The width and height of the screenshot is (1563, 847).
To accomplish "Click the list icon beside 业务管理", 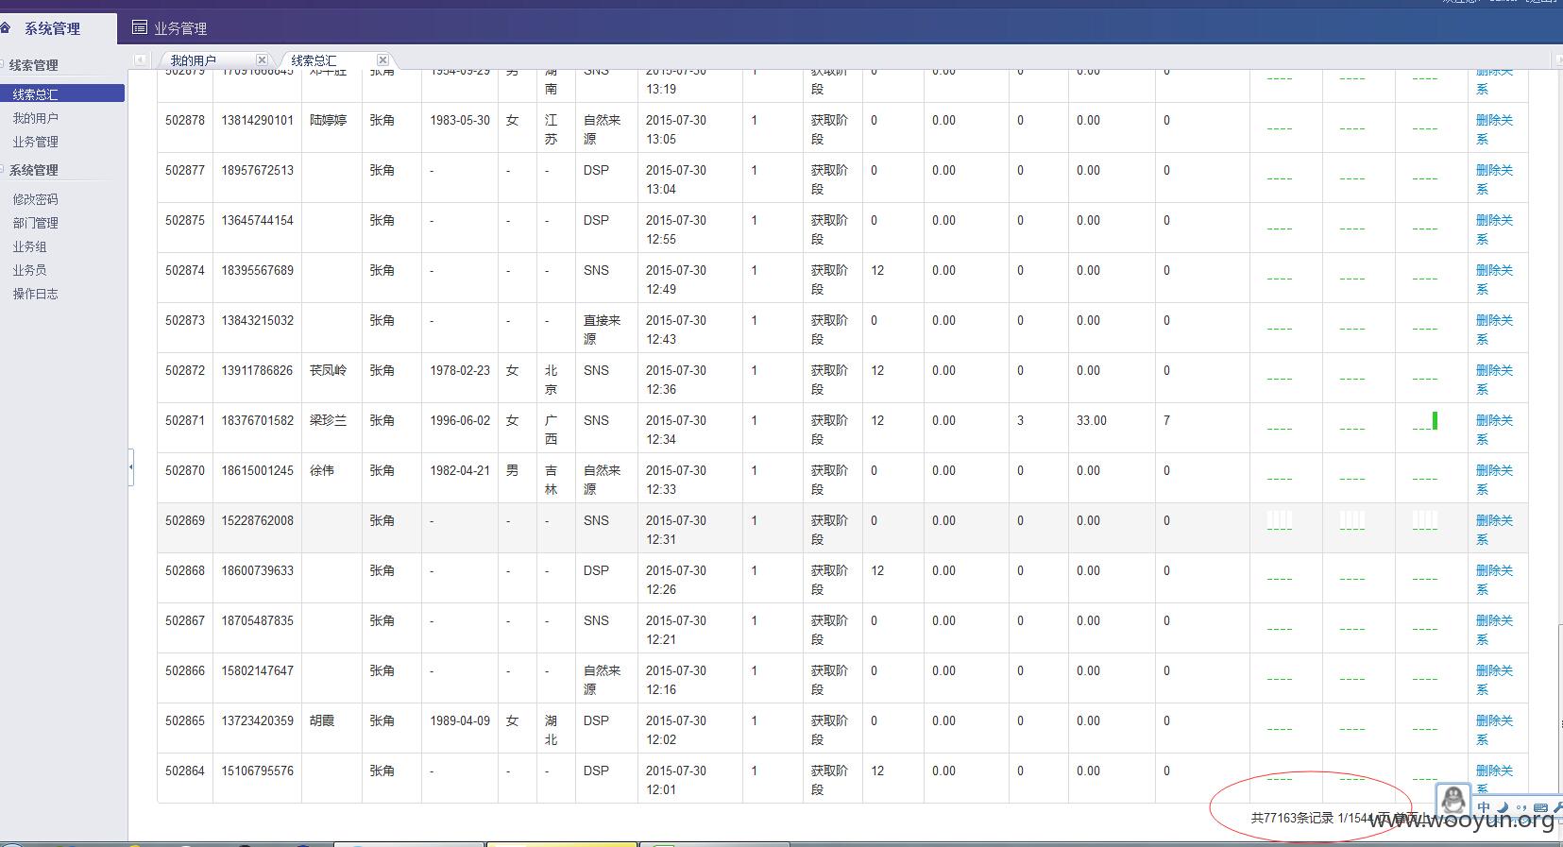I will pyautogui.click(x=140, y=27).
